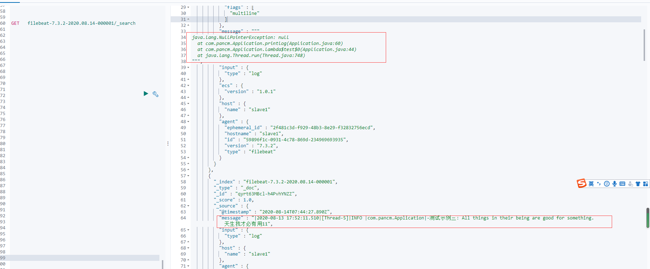The width and height of the screenshot is (650, 269).
Task: Click the java.lang.NullPointerException: null line
Action: (x=240, y=37)
